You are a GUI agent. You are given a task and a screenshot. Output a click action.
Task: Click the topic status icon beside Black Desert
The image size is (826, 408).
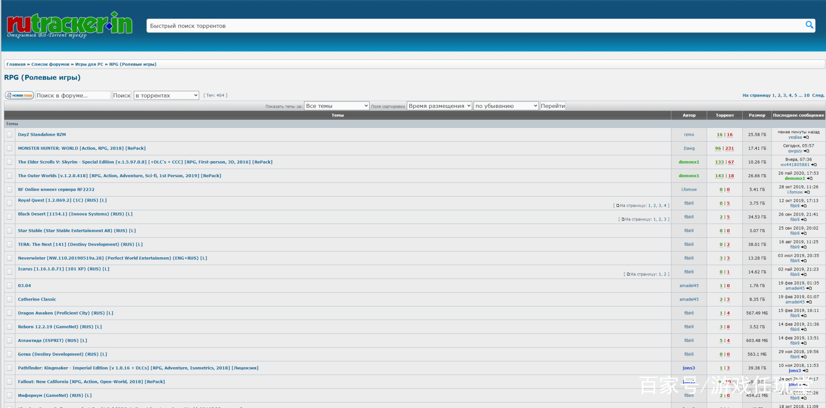[9, 217]
